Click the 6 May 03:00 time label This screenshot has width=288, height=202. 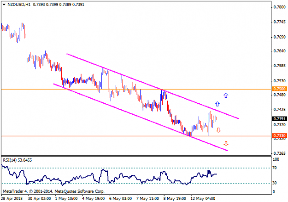[x=120, y=198]
